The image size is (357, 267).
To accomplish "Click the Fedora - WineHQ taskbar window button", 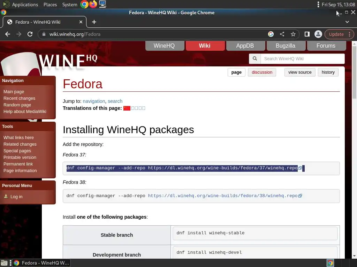I will pos(41,263).
